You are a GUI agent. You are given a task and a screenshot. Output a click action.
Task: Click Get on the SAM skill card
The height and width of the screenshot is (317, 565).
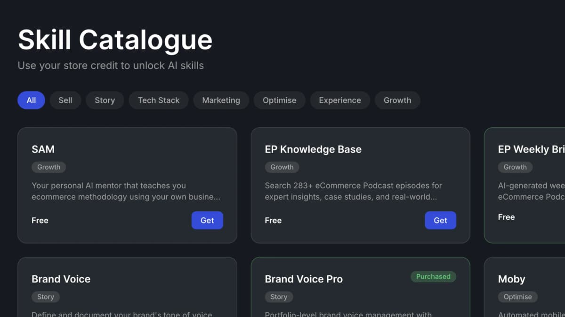(x=207, y=220)
